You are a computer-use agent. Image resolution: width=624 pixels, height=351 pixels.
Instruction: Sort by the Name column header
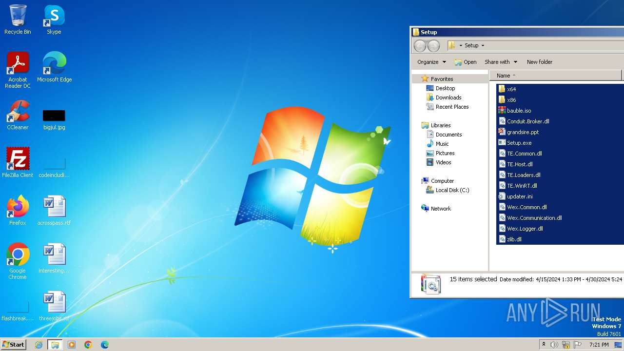click(556, 76)
